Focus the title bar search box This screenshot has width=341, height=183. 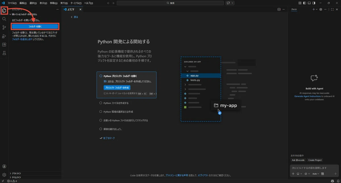pos(170,3)
